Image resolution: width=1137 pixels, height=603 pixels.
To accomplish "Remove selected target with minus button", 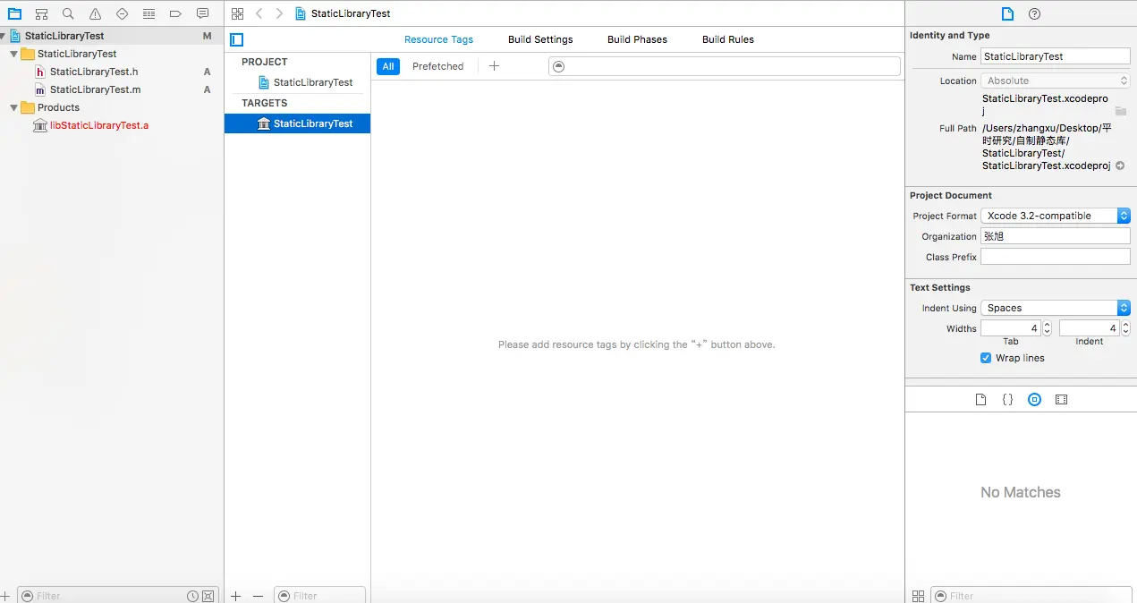I will [259, 596].
